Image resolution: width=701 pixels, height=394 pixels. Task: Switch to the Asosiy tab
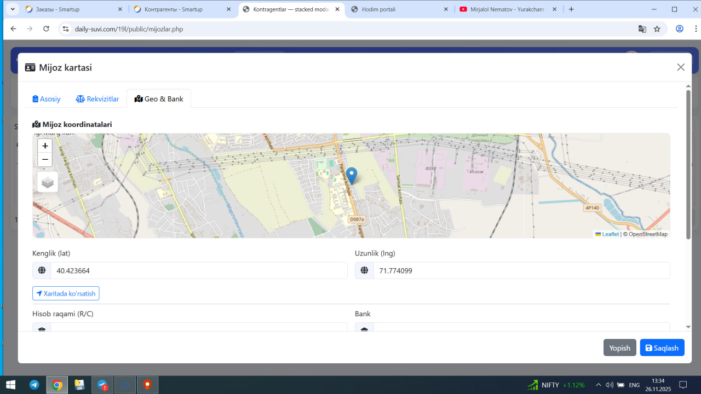pyautogui.click(x=47, y=99)
